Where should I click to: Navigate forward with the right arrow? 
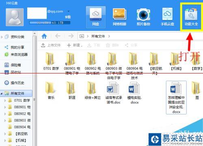click(71, 36)
